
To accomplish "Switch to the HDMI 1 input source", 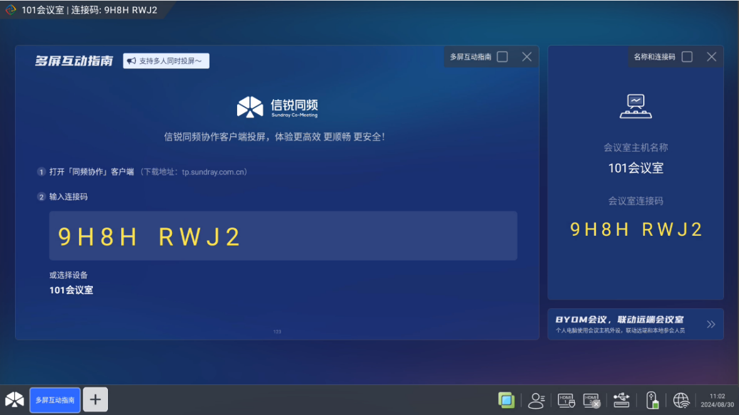I will click(x=566, y=401).
